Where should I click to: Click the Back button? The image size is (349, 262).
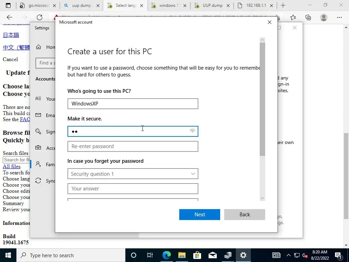(245, 214)
